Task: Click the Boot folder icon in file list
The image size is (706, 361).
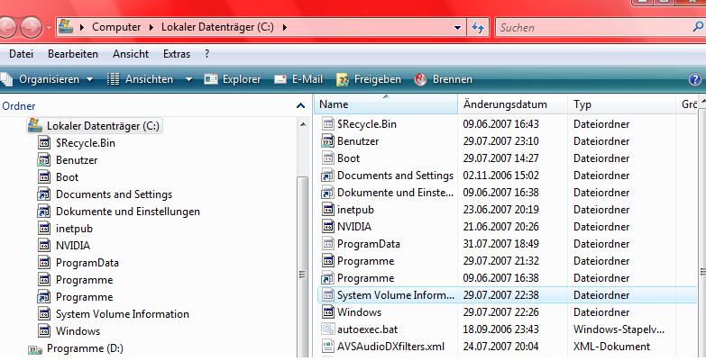Action: 328,158
